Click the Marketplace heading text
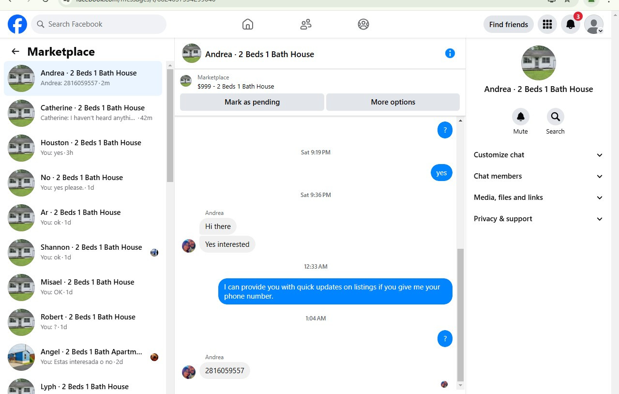 [61, 52]
